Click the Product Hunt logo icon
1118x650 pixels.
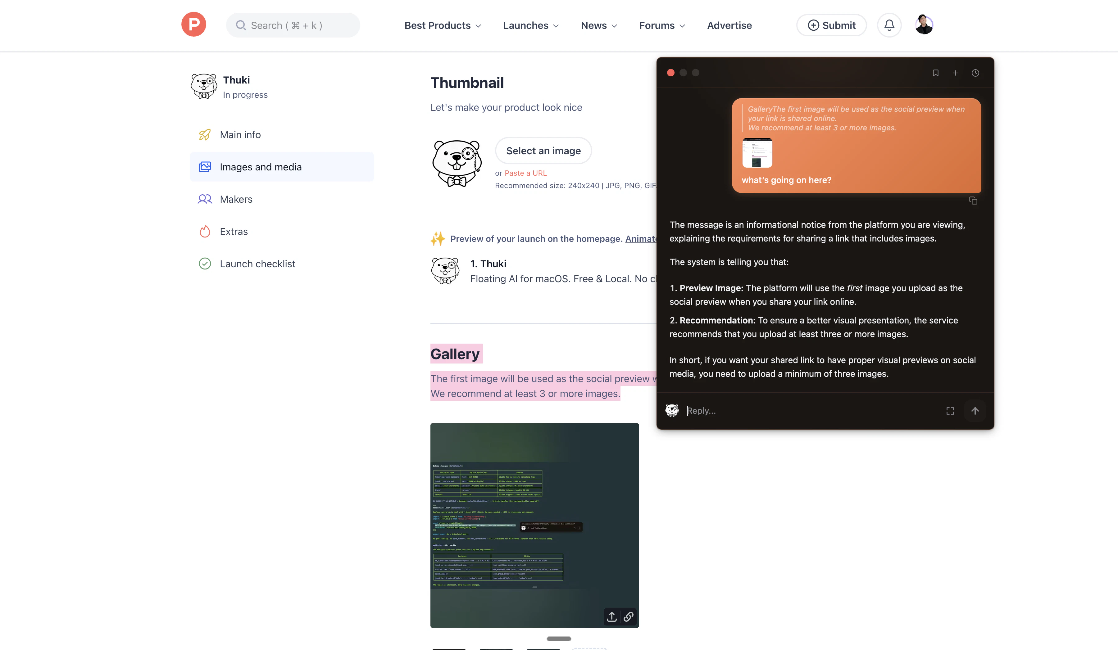pyautogui.click(x=193, y=25)
